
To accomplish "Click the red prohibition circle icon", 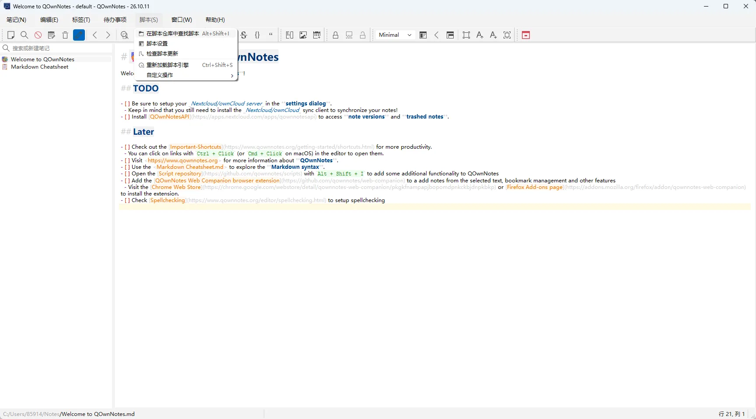I will (x=38, y=35).
